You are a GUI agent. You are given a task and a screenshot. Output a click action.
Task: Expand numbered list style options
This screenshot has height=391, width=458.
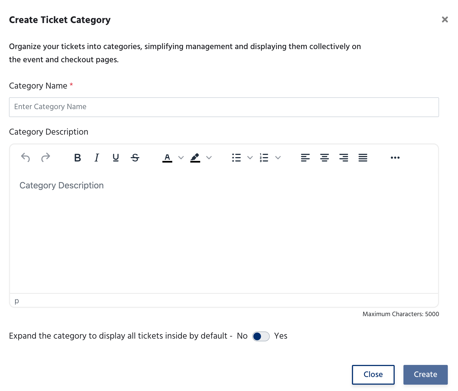(278, 158)
